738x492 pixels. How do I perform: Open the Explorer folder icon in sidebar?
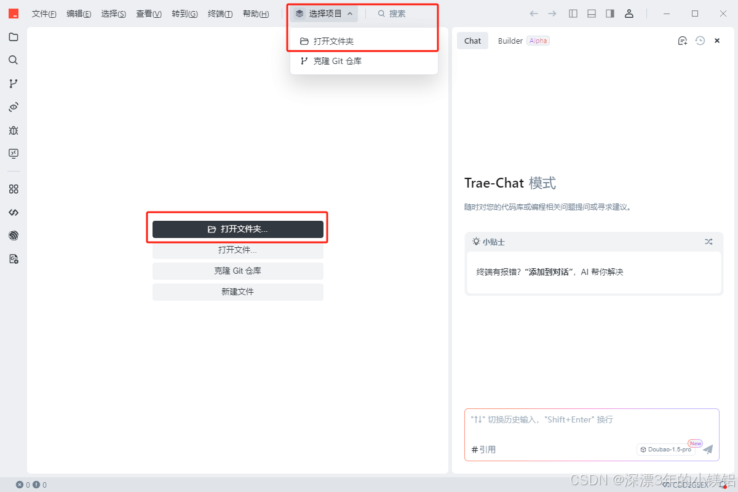coord(13,37)
